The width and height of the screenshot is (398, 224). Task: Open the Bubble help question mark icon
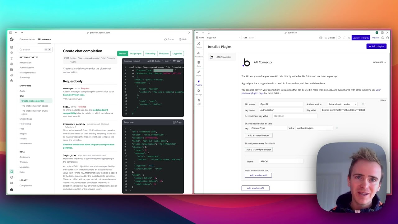coord(382,38)
